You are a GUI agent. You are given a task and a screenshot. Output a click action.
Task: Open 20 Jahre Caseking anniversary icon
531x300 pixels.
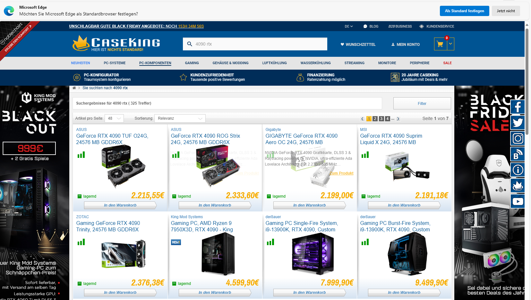click(x=395, y=77)
